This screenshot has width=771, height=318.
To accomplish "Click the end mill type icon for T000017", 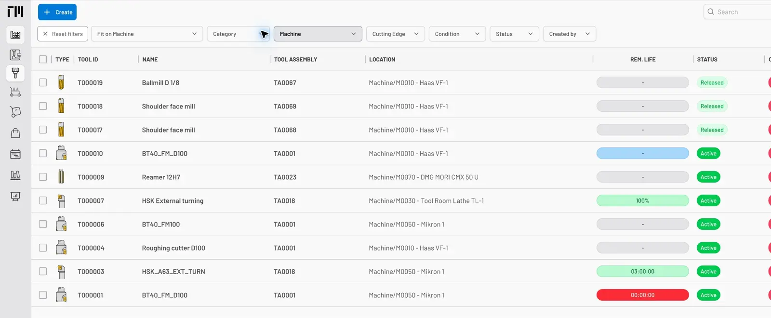I will [61, 130].
